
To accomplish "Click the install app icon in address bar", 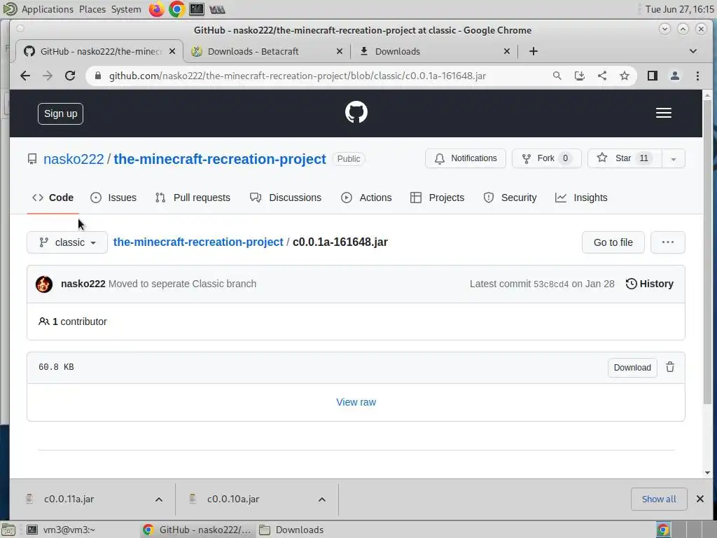I will [579, 76].
